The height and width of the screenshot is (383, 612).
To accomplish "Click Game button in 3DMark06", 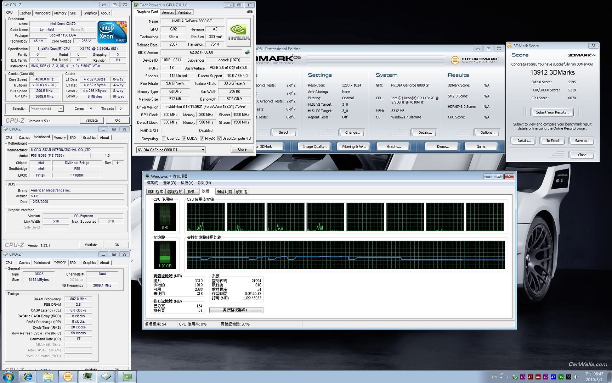I will click(482, 146).
